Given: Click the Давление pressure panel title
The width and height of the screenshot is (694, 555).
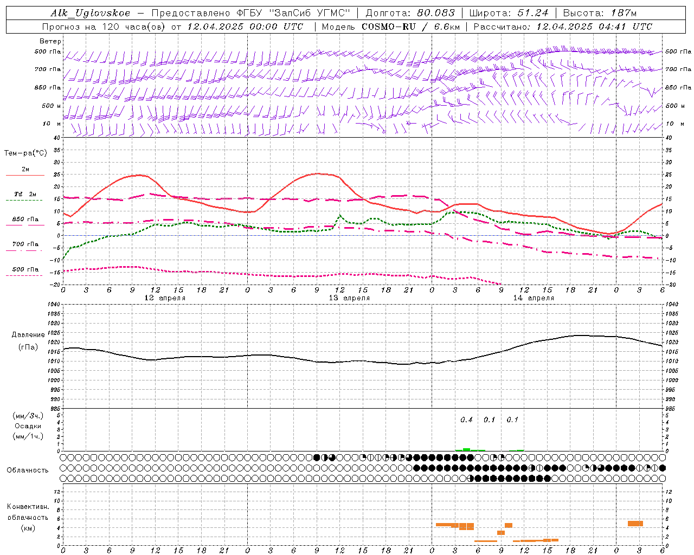Looking at the screenshot, I should point(28,335).
